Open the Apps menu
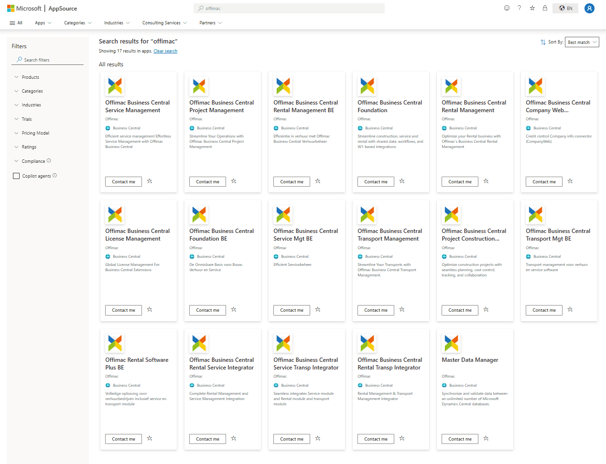Screen dimensions: 606x464 (x=43, y=23)
